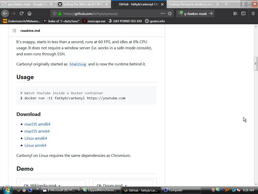The height and width of the screenshot is (194, 258).
Task: Submit search with the arrow button
Action: (211, 14)
